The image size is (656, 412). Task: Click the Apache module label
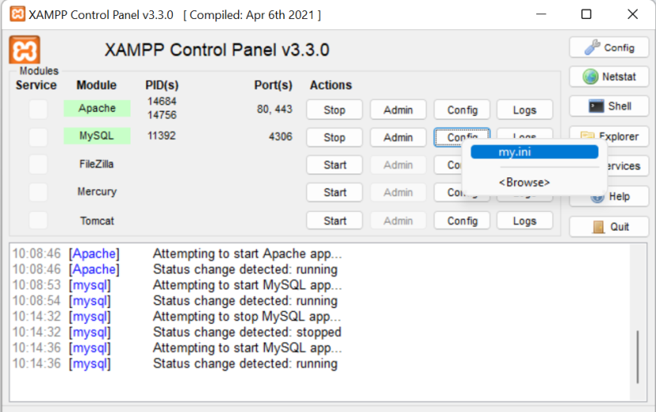click(x=97, y=108)
